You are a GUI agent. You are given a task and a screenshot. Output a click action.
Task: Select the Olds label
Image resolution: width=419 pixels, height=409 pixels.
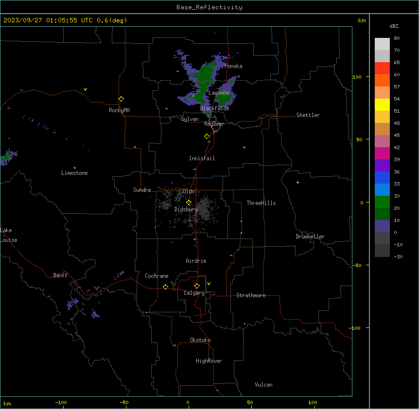pos(189,191)
